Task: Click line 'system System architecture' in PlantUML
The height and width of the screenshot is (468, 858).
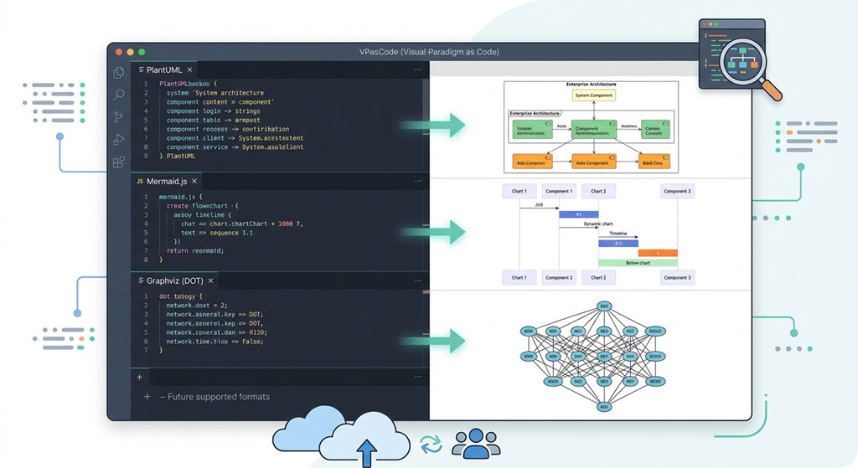Action: 215,93
